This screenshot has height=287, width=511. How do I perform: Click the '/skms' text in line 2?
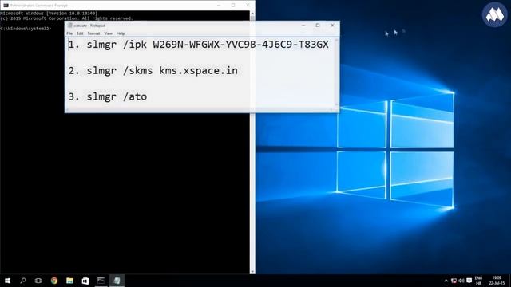coord(137,71)
